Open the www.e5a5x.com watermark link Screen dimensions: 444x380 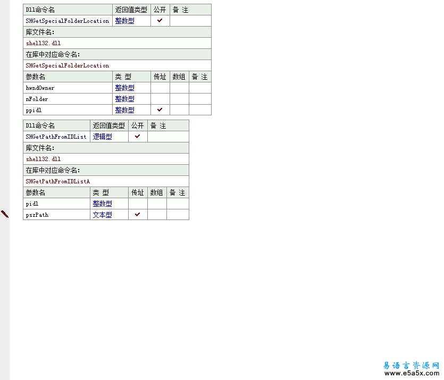[413, 373]
